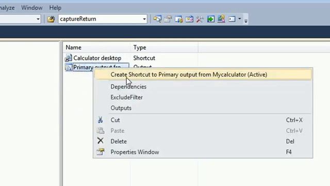Image resolution: width=330 pixels, height=186 pixels.
Task: Open the Window menu
Action: (32, 8)
